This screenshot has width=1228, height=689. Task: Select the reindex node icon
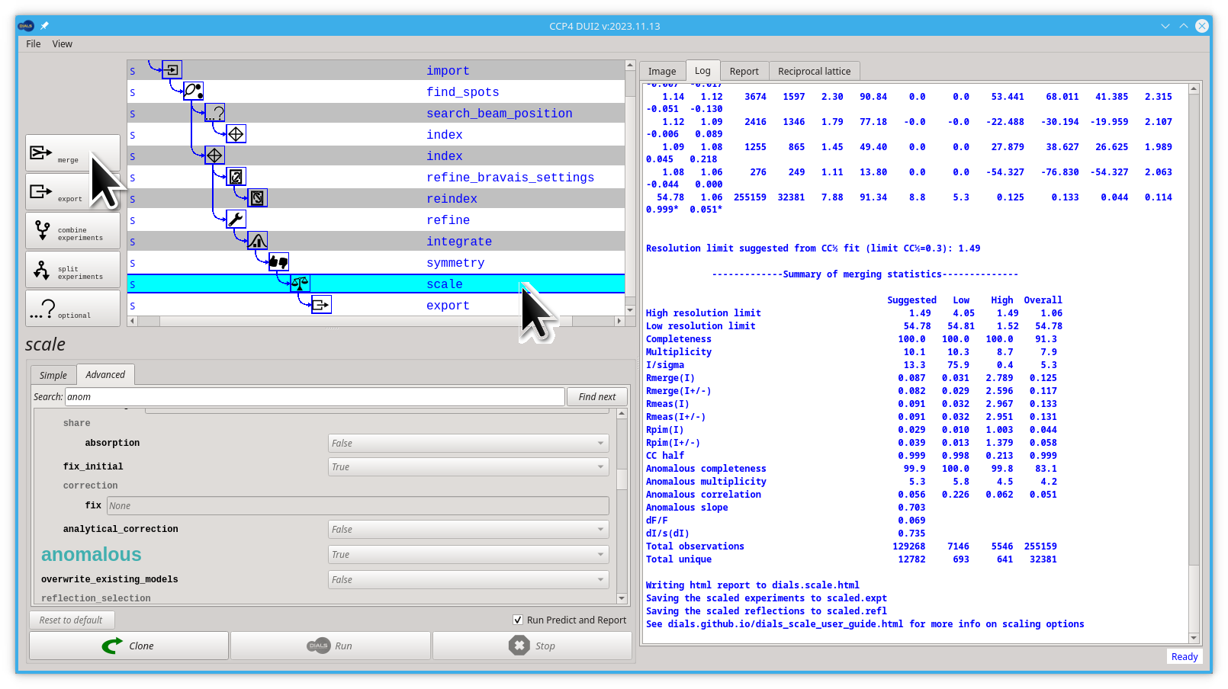click(258, 198)
